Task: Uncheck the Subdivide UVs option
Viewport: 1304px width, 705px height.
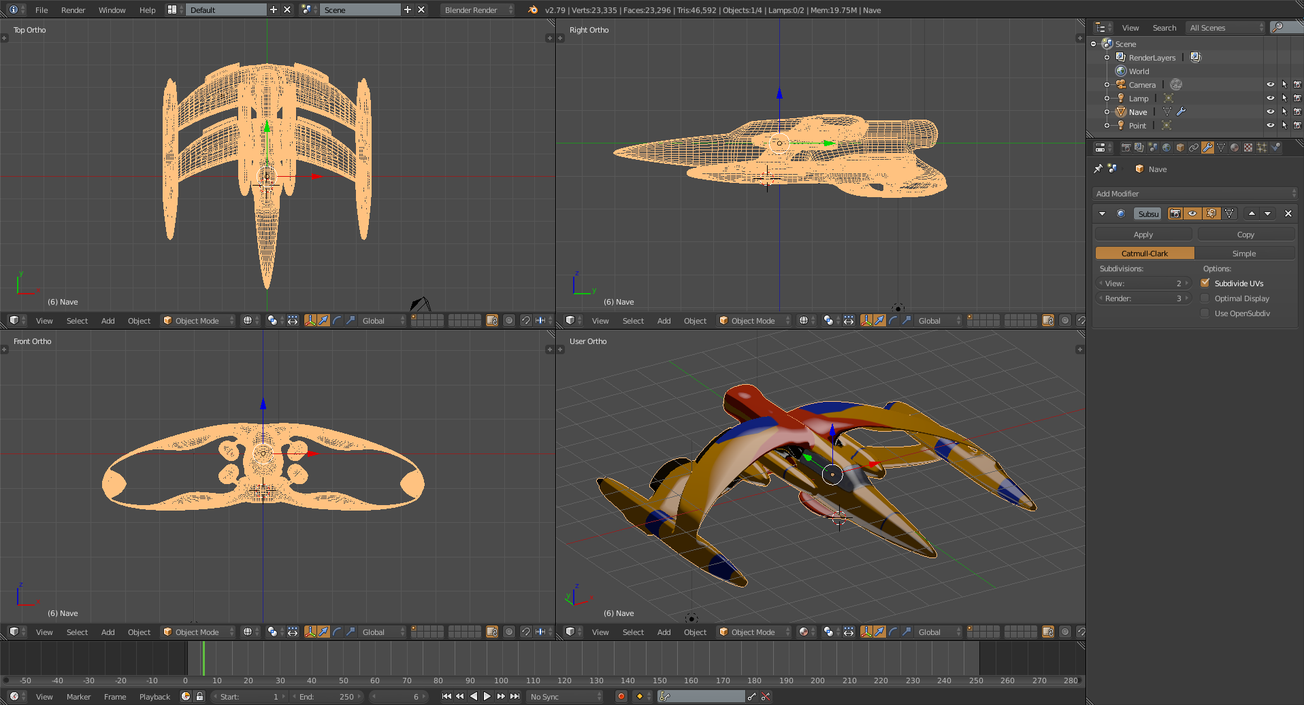Action: [x=1205, y=283]
